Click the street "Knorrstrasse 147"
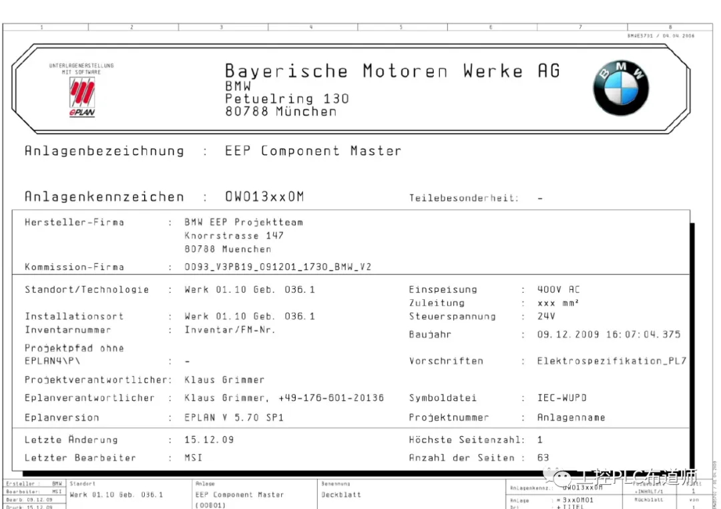The image size is (721, 509). tap(234, 236)
